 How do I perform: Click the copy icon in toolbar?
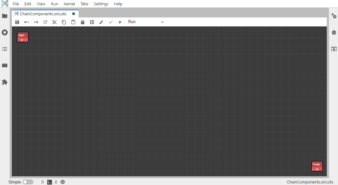click(x=64, y=22)
